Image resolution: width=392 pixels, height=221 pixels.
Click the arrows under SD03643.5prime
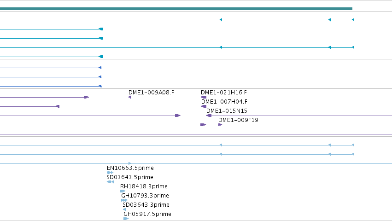110,182
